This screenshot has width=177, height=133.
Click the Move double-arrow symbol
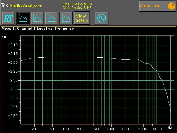coord(157,6)
